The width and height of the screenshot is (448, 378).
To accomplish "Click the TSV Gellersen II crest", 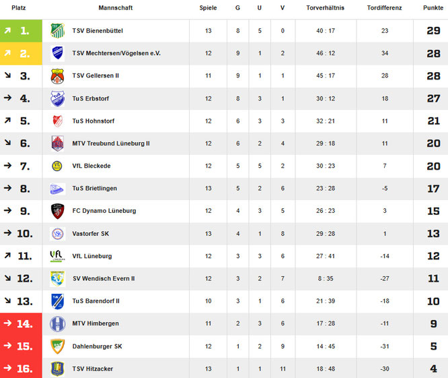I will (x=57, y=76).
